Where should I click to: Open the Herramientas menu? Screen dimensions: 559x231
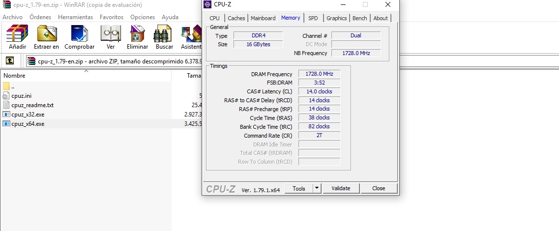click(x=75, y=17)
